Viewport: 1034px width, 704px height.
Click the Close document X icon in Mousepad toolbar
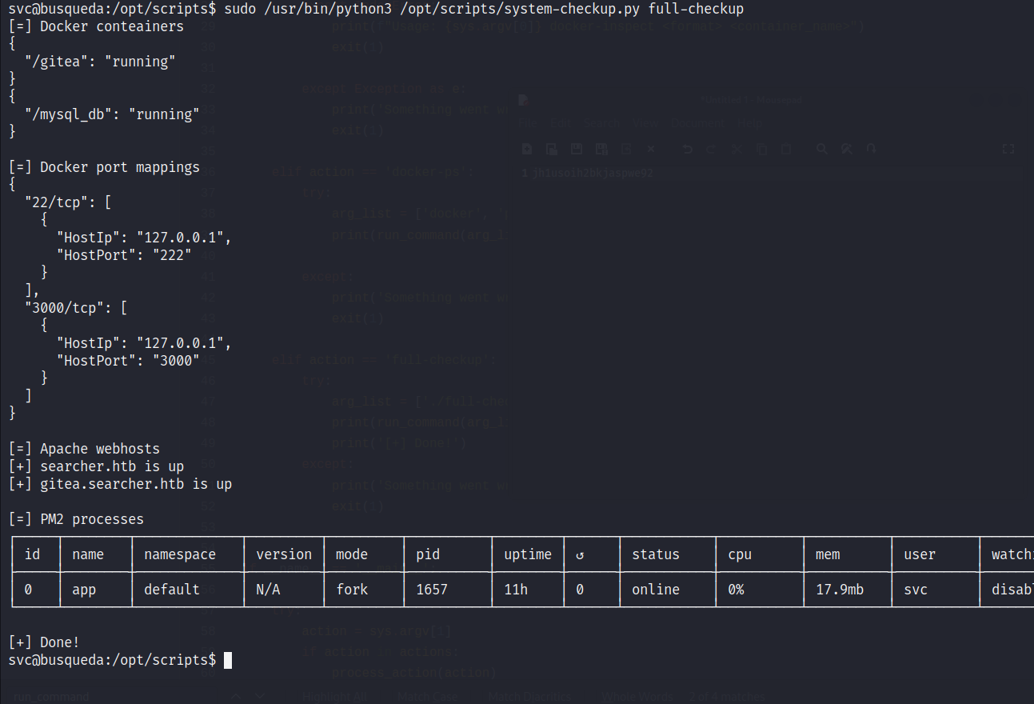[651, 149]
